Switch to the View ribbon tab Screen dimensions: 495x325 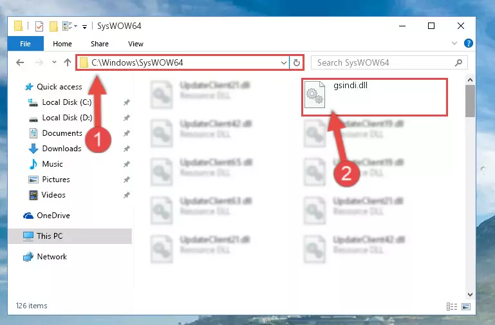point(135,44)
